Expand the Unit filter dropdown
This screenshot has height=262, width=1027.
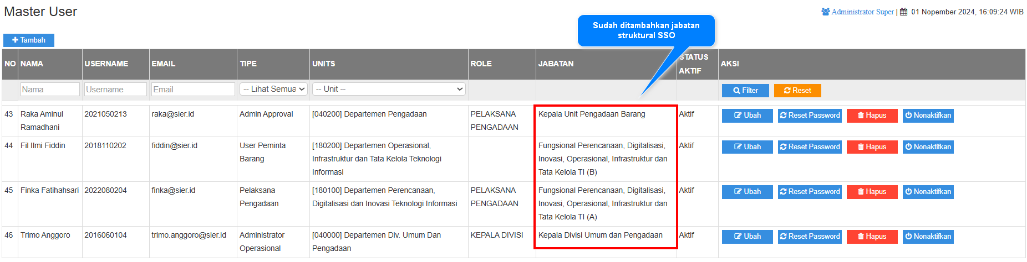point(388,89)
